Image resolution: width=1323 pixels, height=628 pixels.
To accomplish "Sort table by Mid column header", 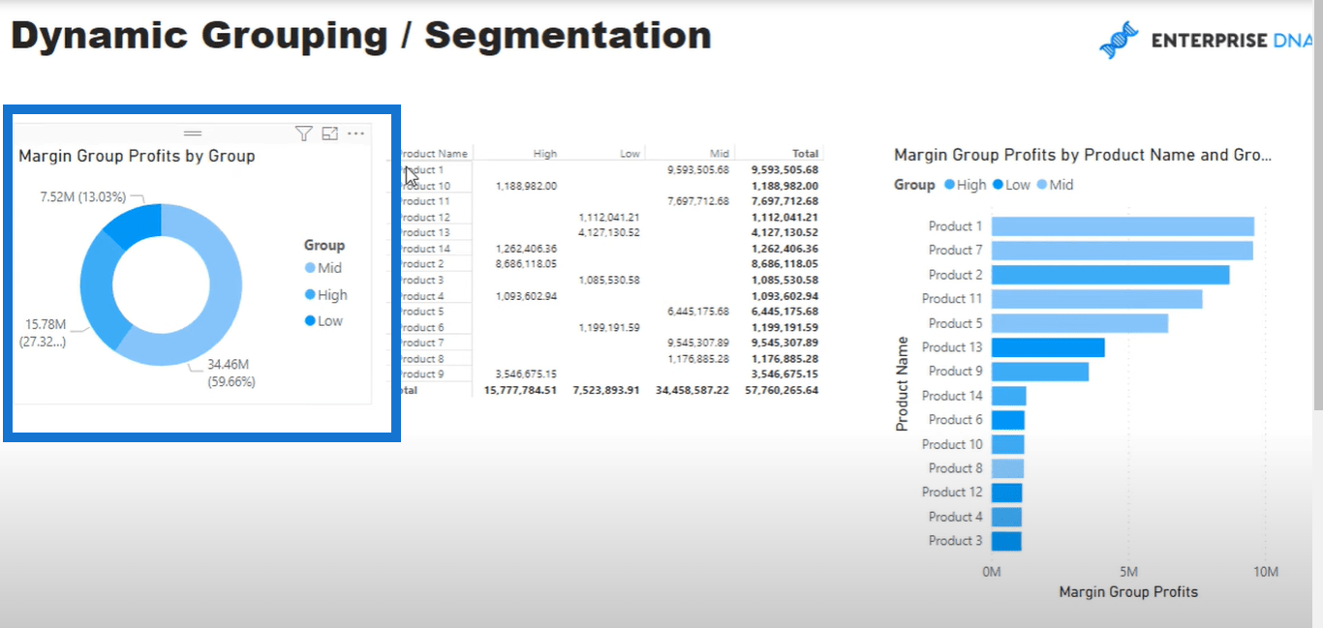I will pyautogui.click(x=719, y=153).
